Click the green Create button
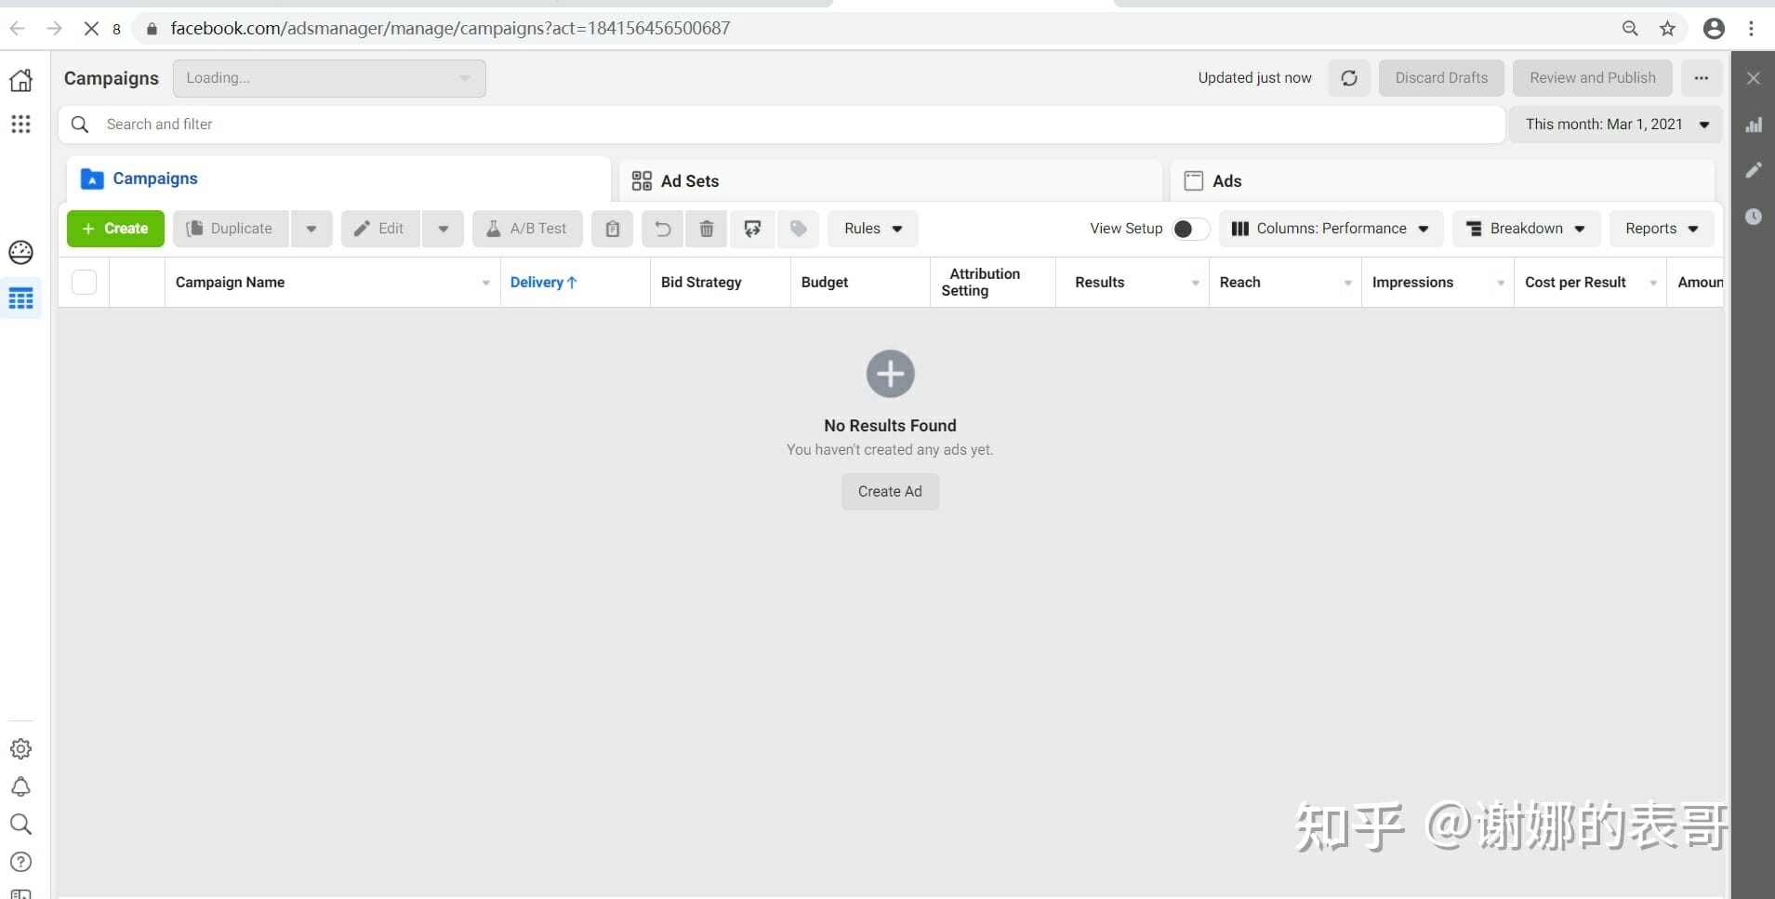This screenshot has height=899, width=1775. tap(115, 229)
